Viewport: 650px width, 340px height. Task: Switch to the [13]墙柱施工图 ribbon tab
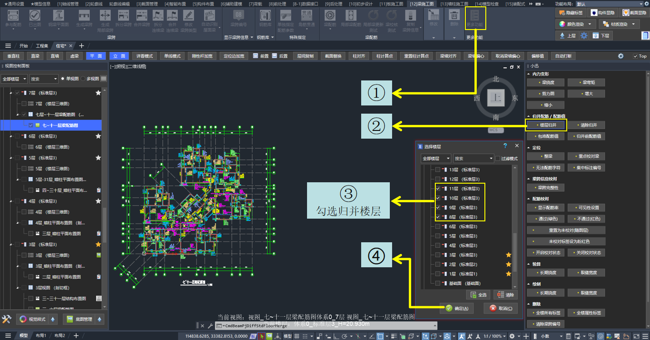pos(454,4)
